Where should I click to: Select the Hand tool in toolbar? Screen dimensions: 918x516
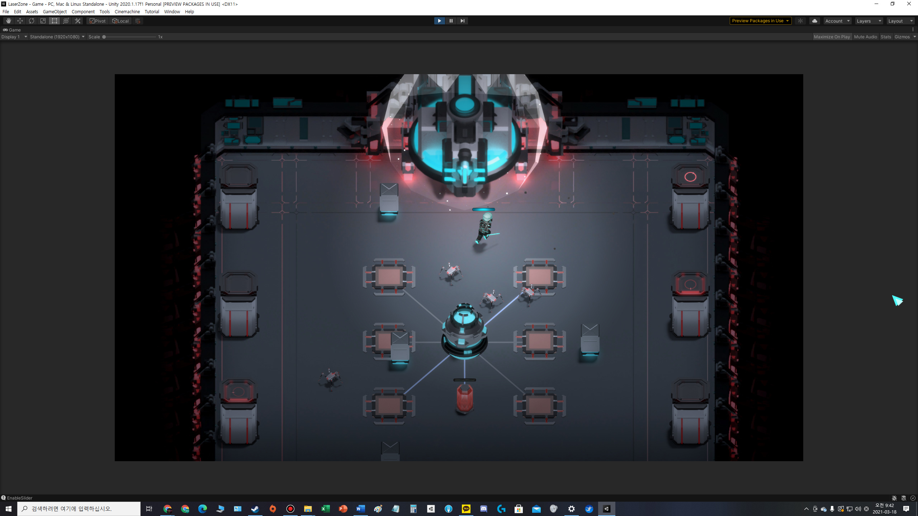click(x=9, y=21)
